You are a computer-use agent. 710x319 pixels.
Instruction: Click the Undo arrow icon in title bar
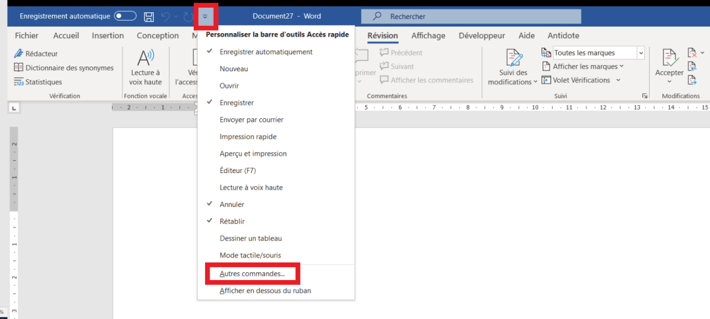[x=165, y=16]
